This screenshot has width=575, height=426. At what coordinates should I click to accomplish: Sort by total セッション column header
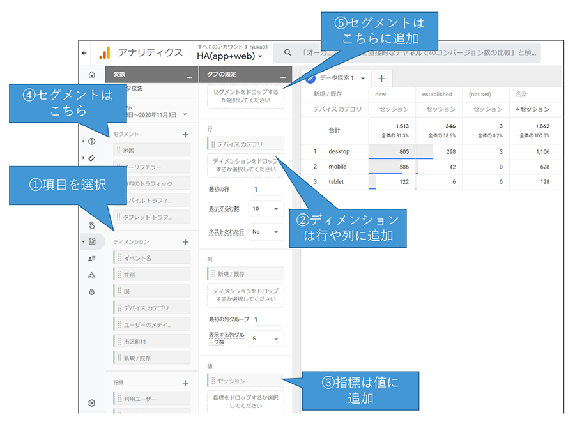(x=532, y=109)
